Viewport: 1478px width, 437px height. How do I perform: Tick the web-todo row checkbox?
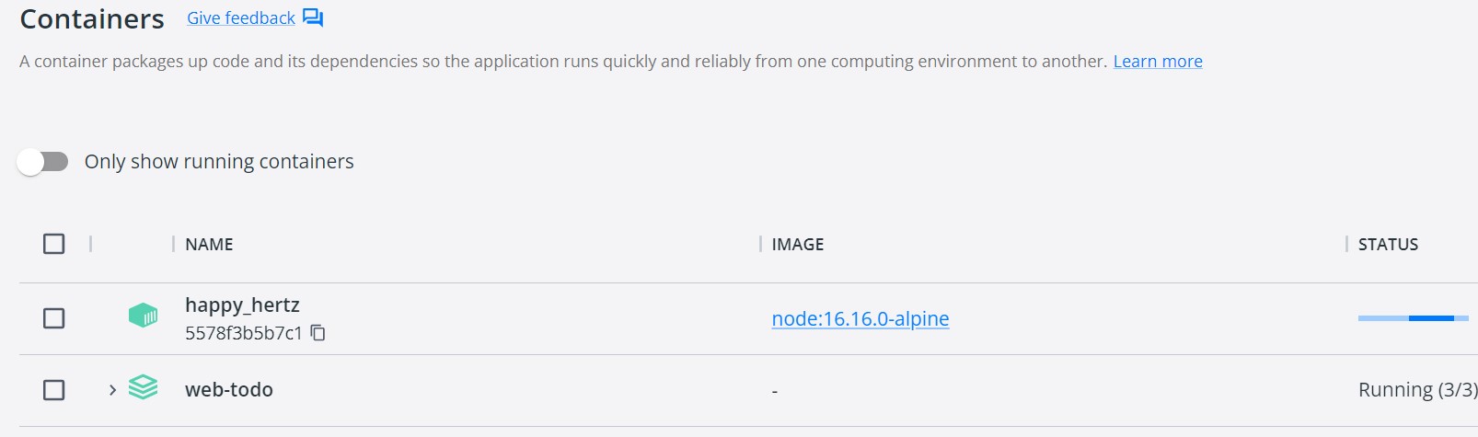click(x=54, y=390)
